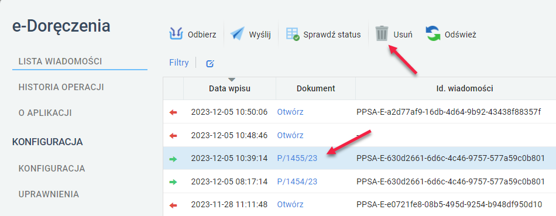The height and width of the screenshot is (216, 556).
Task: Click green arrow icon of P/1455/23 row
Action: coord(173,159)
